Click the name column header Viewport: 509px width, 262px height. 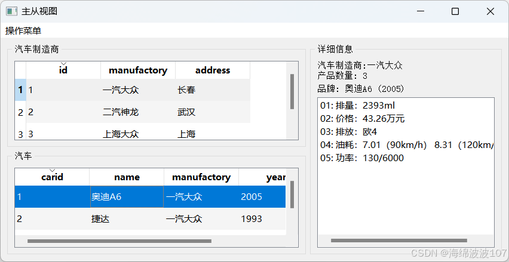click(127, 177)
